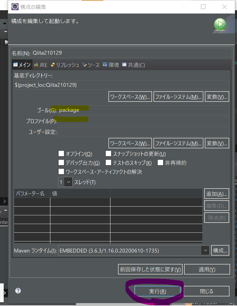Click the 構成の編集 title bar icon
The image size is (237, 306).
point(15,7)
